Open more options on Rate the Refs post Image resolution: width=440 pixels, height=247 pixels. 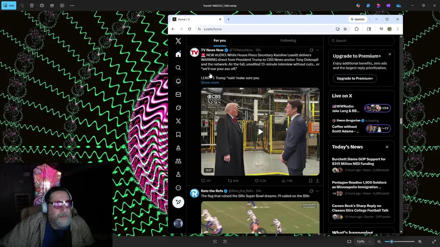[x=317, y=191]
